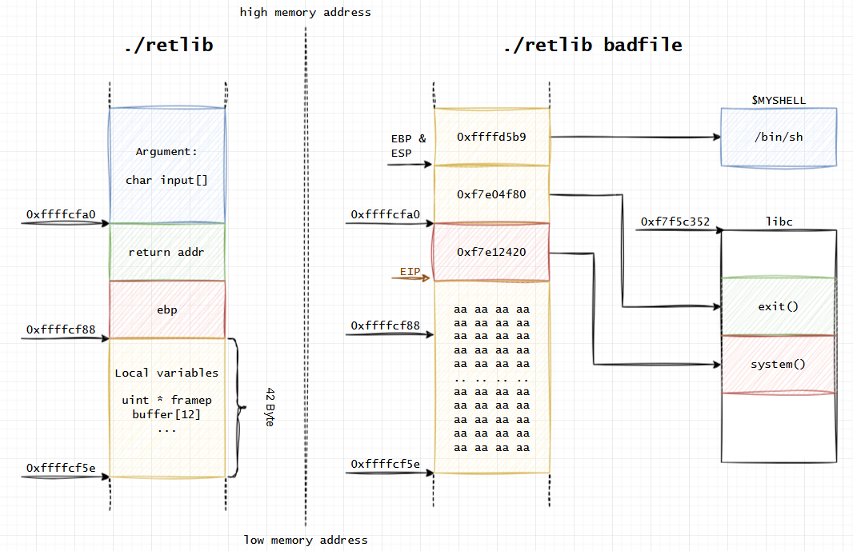This screenshot has width=853, height=551.
Task: Click the "./retlib badfile" heading
Action: point(592,45)
